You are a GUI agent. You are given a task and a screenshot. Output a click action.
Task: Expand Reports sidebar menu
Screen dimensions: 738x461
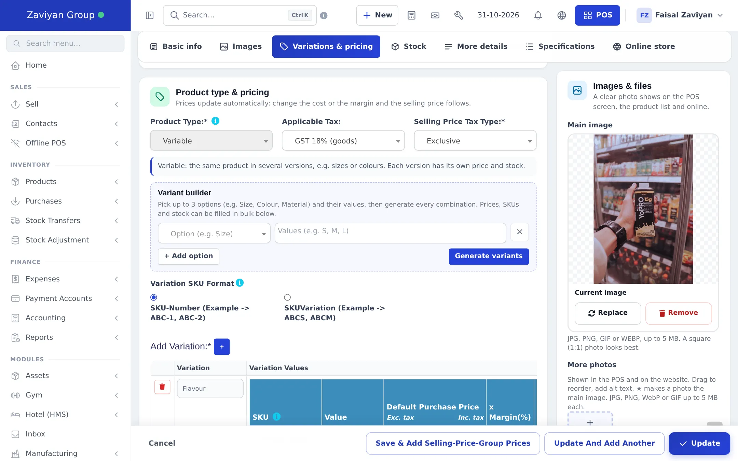click(x=65, y=337)
